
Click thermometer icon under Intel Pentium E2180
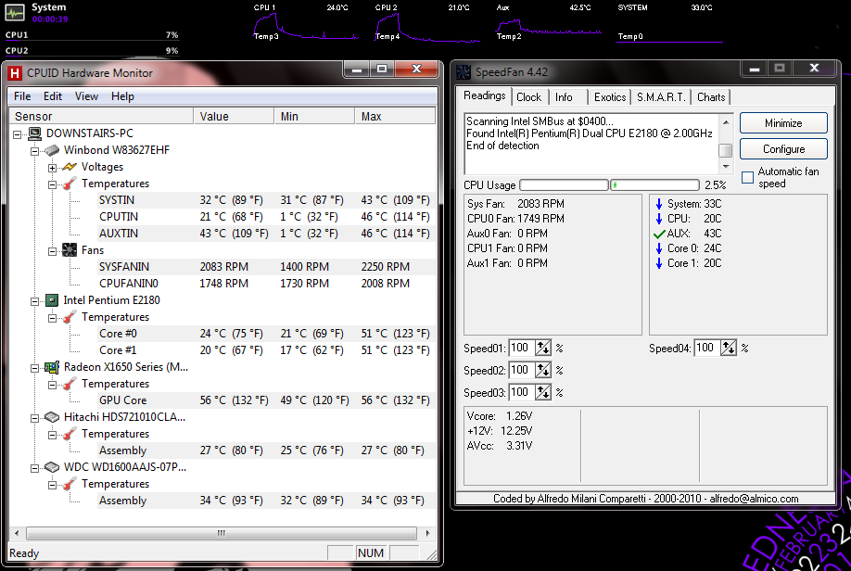(70, 318)
